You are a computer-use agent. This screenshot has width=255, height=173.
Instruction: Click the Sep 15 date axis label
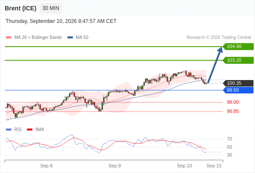(x=214, y=166)
